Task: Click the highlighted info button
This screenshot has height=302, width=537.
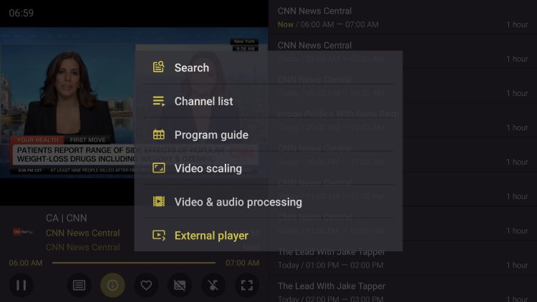Action: [112, 285]
